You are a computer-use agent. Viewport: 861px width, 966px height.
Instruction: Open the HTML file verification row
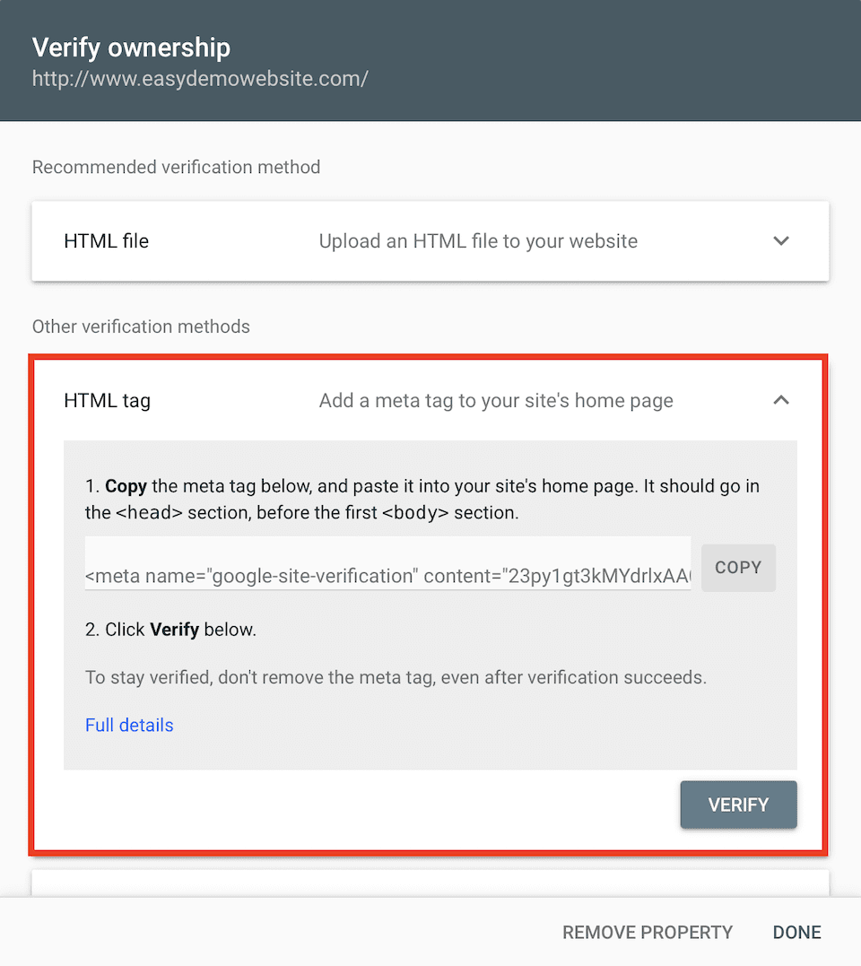click(430, 241)
